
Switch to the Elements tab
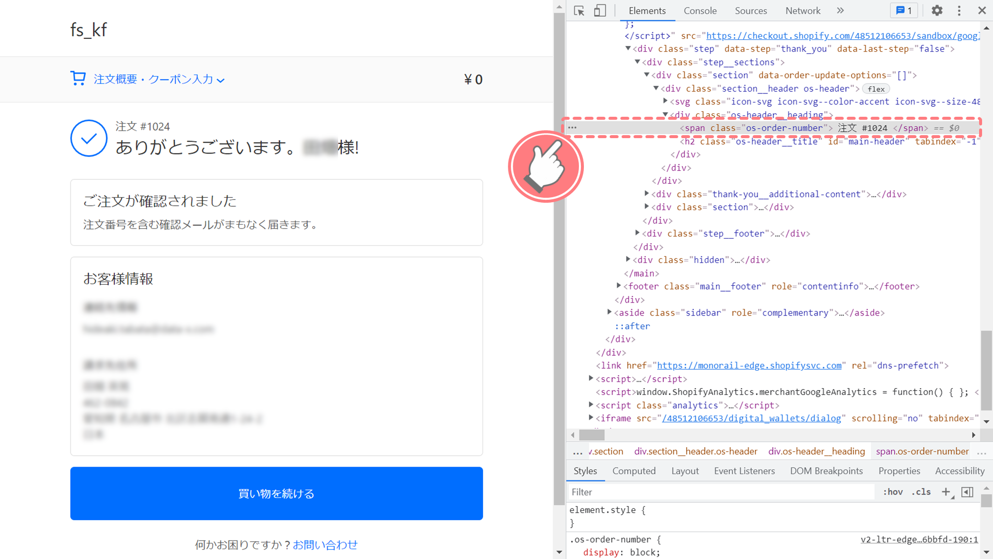(647, 10)
